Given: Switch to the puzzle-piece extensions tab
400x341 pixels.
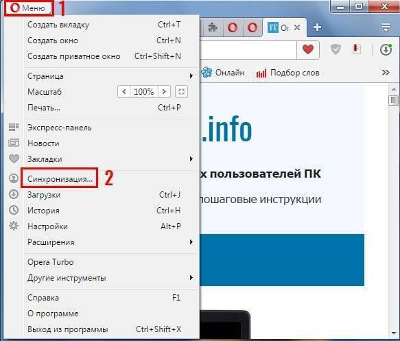Looking at the screenshot, I should click(x=213, y=27).
